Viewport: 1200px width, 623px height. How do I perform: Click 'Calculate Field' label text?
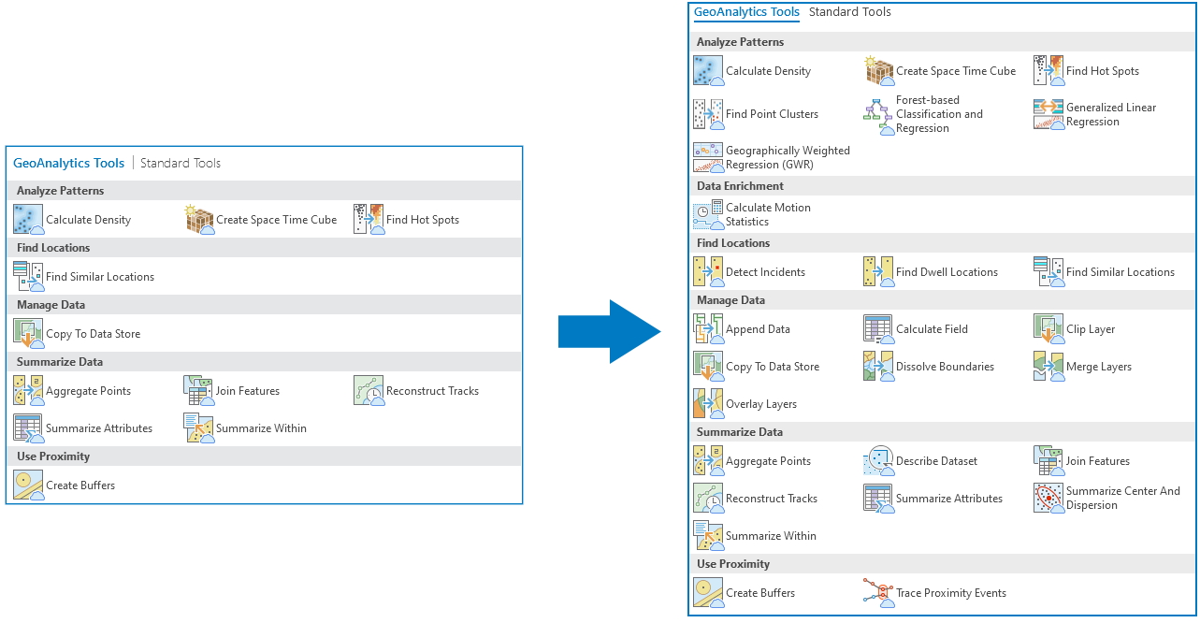point(932,329)
